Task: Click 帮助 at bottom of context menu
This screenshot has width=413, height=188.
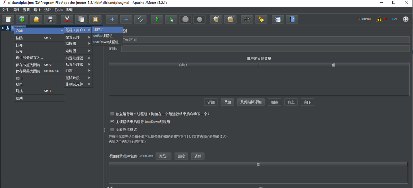Action: [x=39, y=98]
